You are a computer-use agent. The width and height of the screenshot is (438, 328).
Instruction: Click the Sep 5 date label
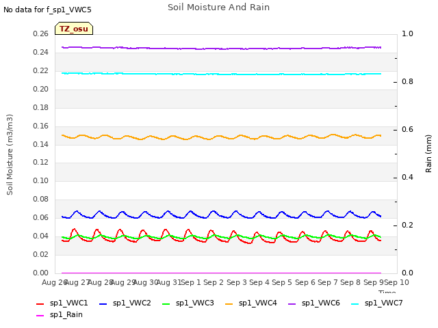(x=282, y=282)
